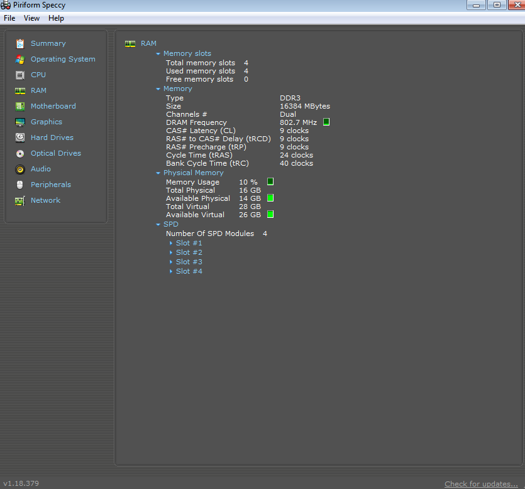Collapse the Memory group arrow
Image resolution: width=525 pixels, height=489 pixels.
coord(158,89)
